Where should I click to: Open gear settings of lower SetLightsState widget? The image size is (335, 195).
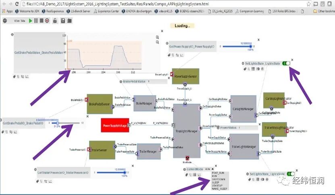click(248, 174)
